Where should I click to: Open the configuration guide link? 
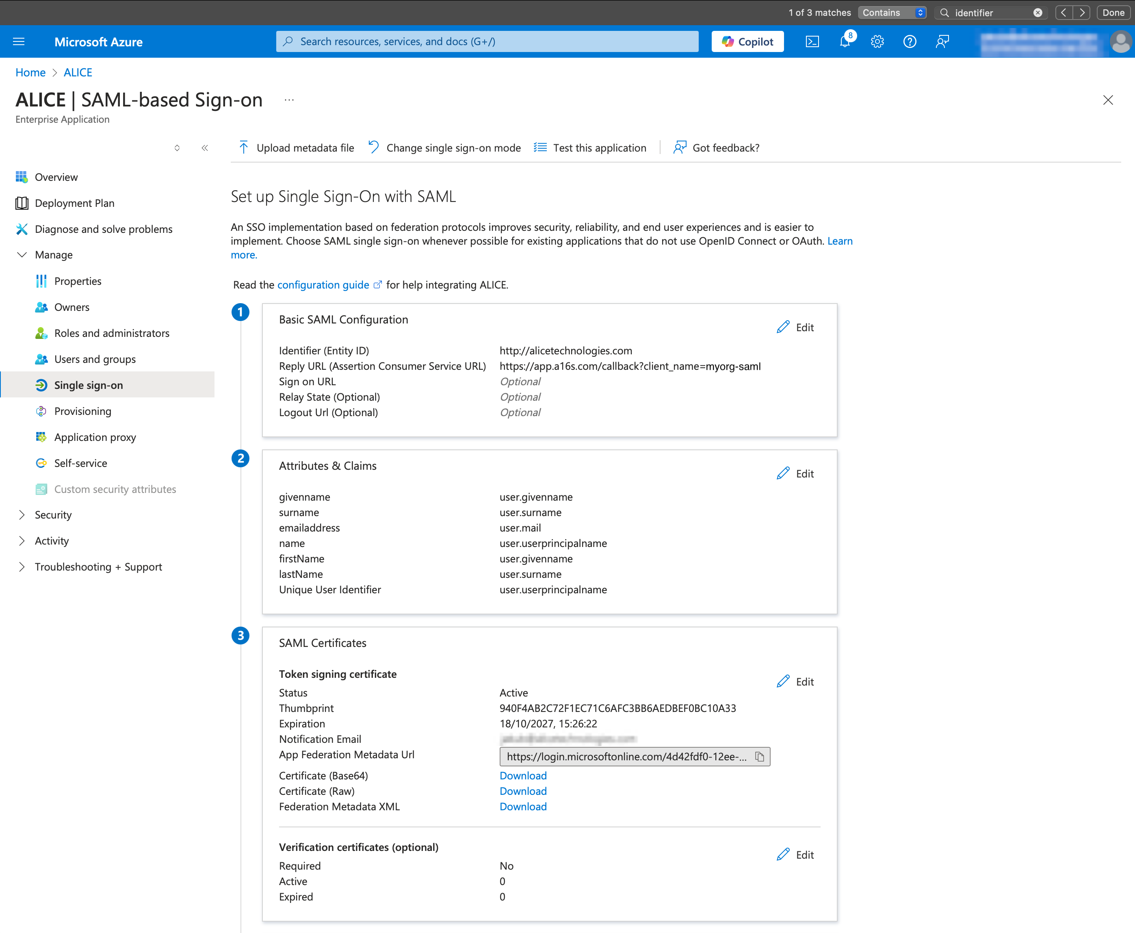click(329, 285)
